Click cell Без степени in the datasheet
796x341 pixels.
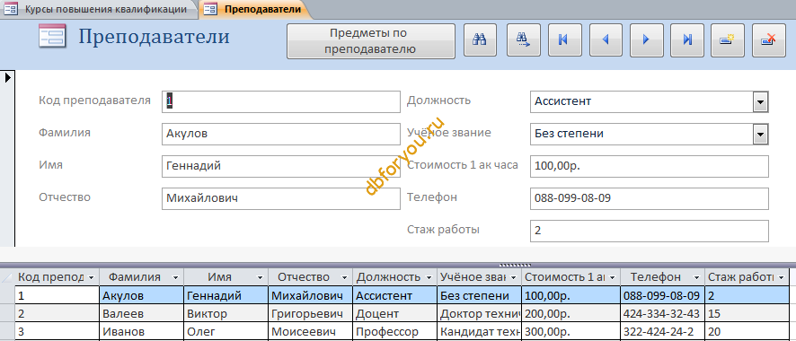coord(479,295)
